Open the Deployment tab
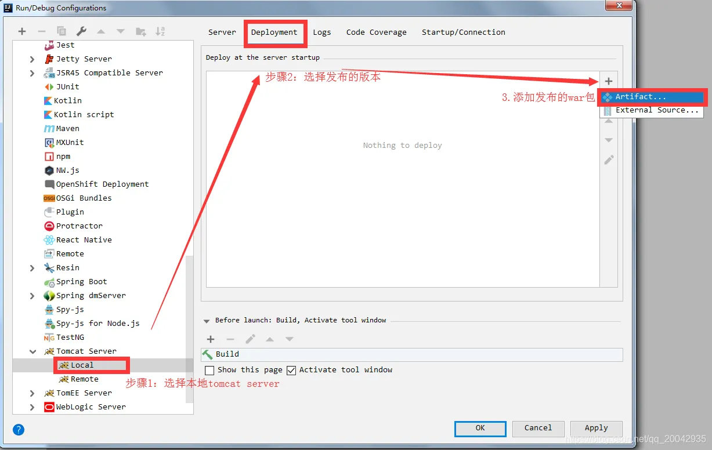 point(274,32)
